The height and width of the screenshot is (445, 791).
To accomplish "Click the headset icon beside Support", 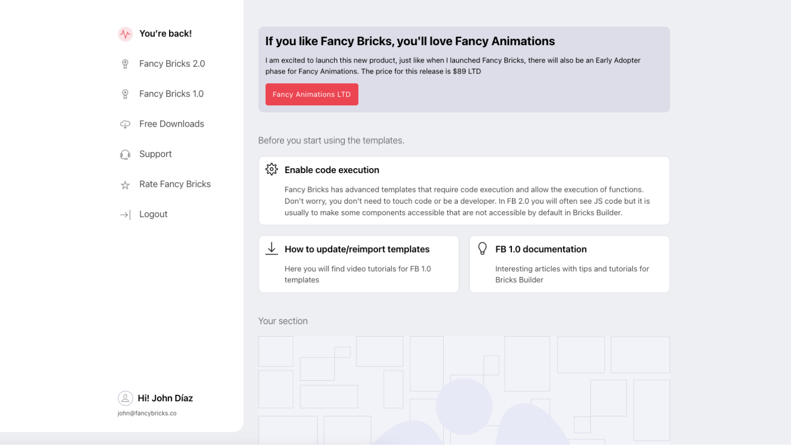I will coord(125,155).
